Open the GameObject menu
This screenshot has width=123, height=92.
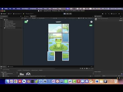pos(25,9)
